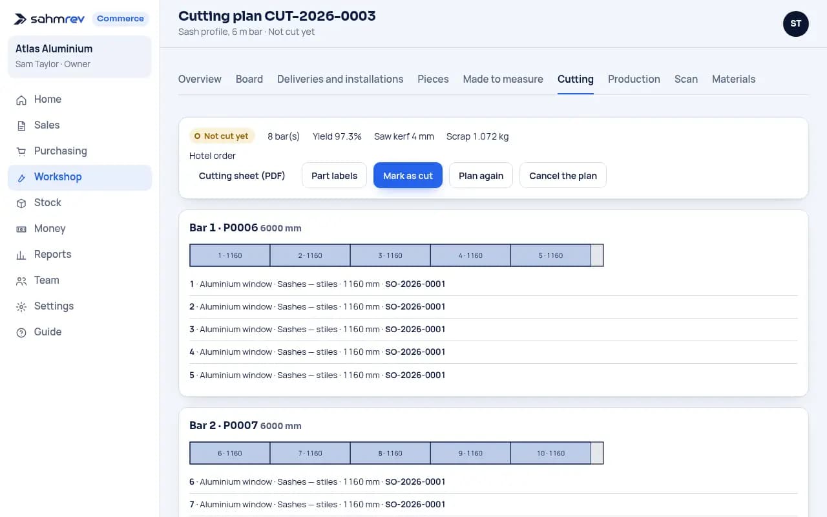Click the Part labels button

click(335, 175)
